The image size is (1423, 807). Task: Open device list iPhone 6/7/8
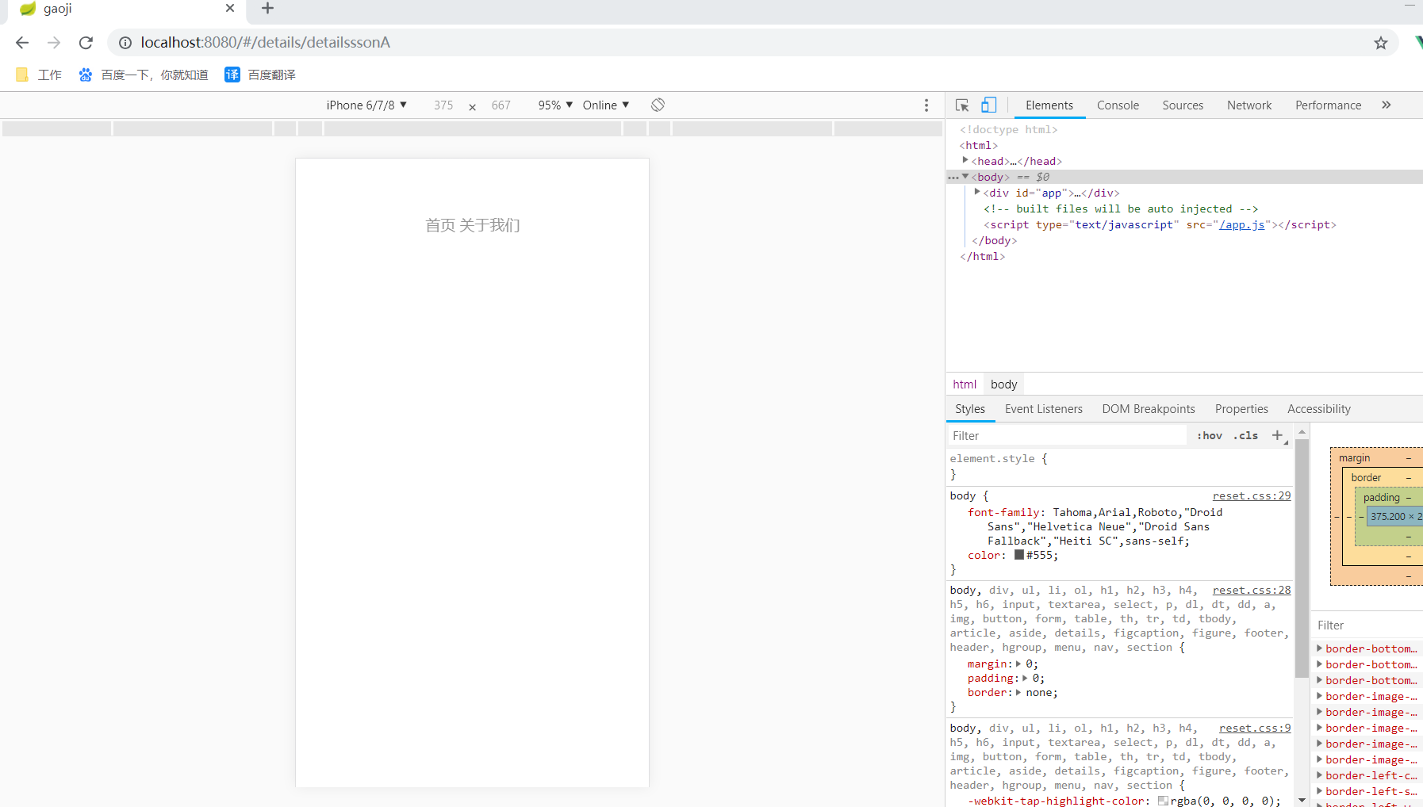[x=366, y=105]
